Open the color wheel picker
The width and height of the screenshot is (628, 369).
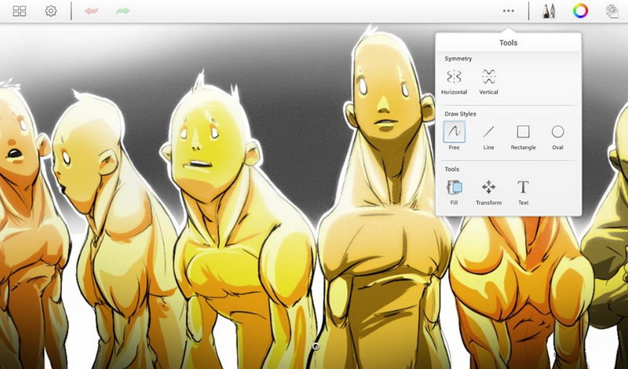pyautogui.click(x=580, y=11)
